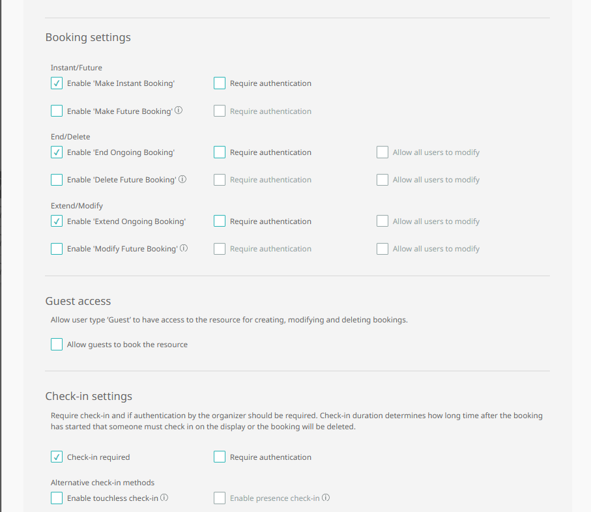Show info for touchless check-in option

click(x=165, y=496)
